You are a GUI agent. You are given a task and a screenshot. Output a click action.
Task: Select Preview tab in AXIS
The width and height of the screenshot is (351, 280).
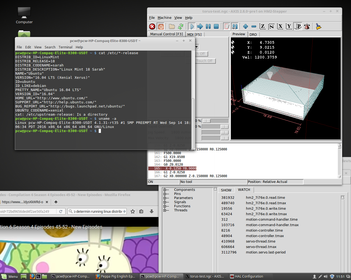239,34
